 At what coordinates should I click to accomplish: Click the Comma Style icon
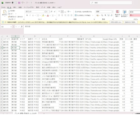(105, 15)
